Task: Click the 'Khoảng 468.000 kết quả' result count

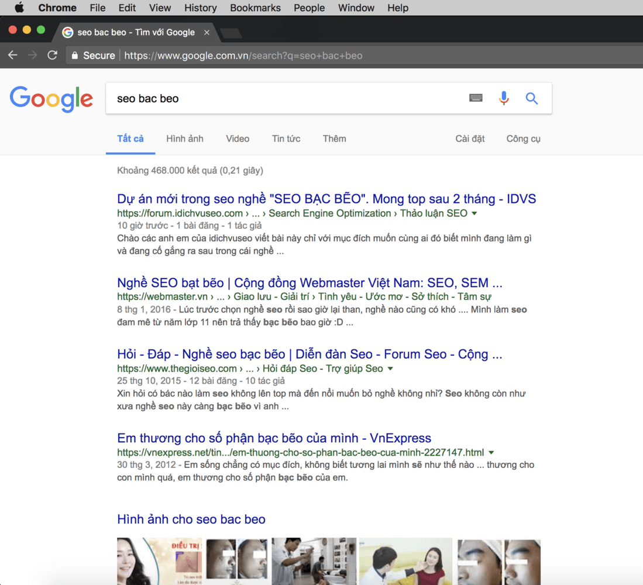Action: [190, 170]
